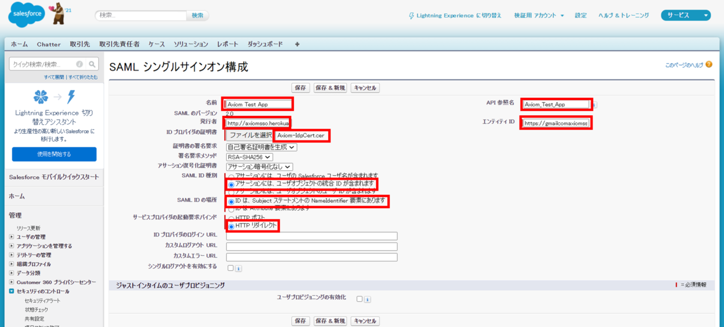Image resolution: width=724 pixels, height=327 pixels.
Task: Click the カスタムログアウト URL field
Action: (312, 246)
